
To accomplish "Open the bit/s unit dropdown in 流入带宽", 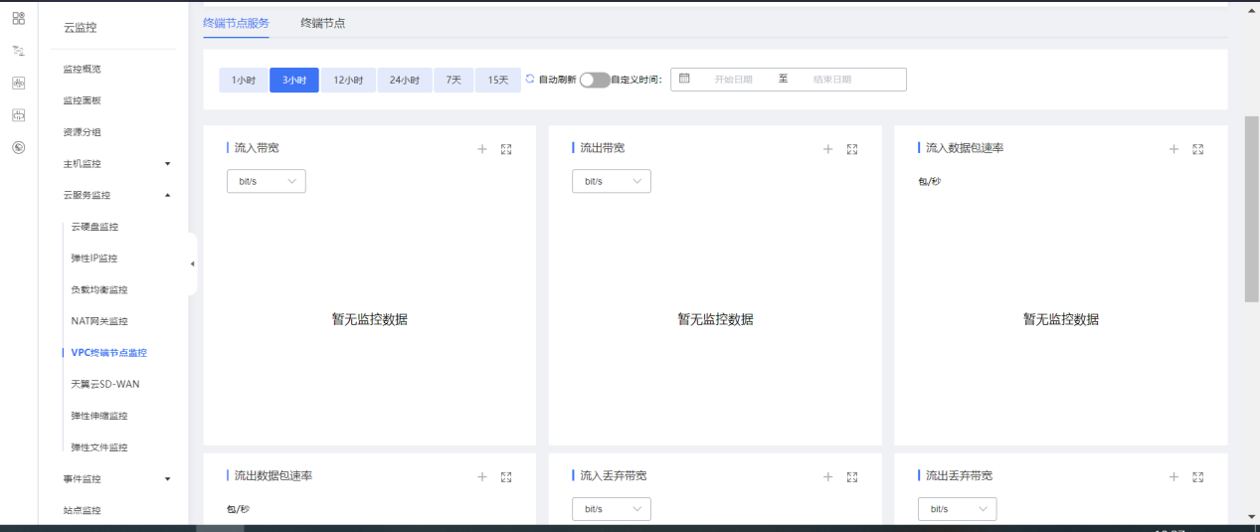I will click(266, 181).
